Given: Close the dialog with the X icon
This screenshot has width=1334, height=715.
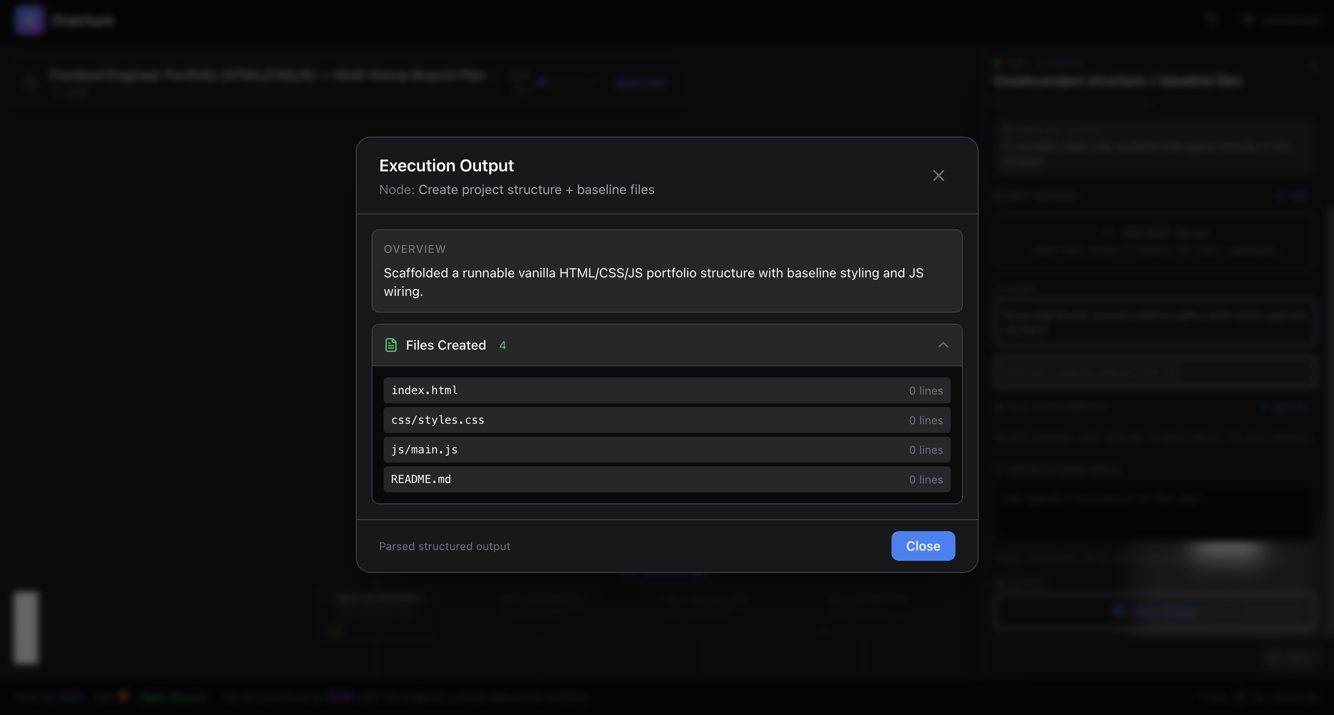Looking at the screenshot, I should tap(938, 176).
